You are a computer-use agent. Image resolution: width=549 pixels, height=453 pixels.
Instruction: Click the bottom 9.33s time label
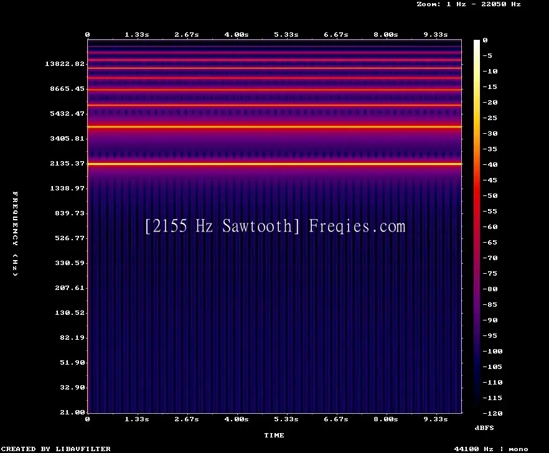click(x=436, y=419)
